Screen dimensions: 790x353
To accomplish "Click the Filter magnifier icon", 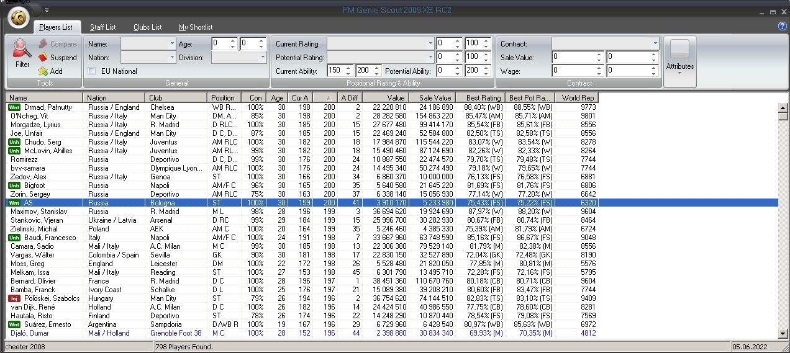I will (x=22, y=48).
